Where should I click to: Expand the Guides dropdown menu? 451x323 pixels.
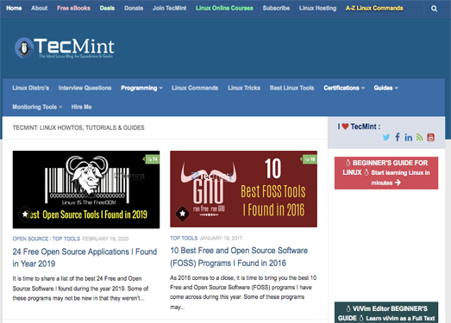[386, 88]
